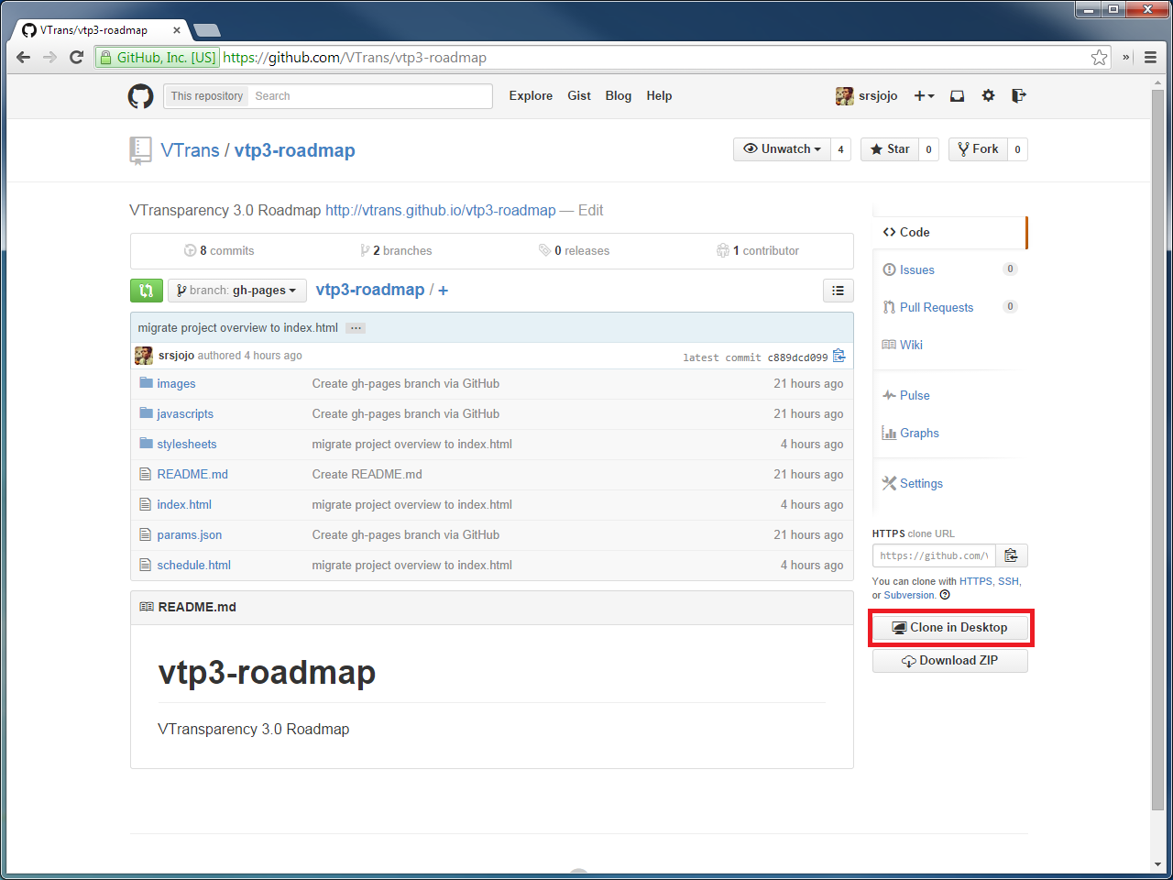Open the VTrans organization link
The image size is (1173, 880).
pos(190,150)
